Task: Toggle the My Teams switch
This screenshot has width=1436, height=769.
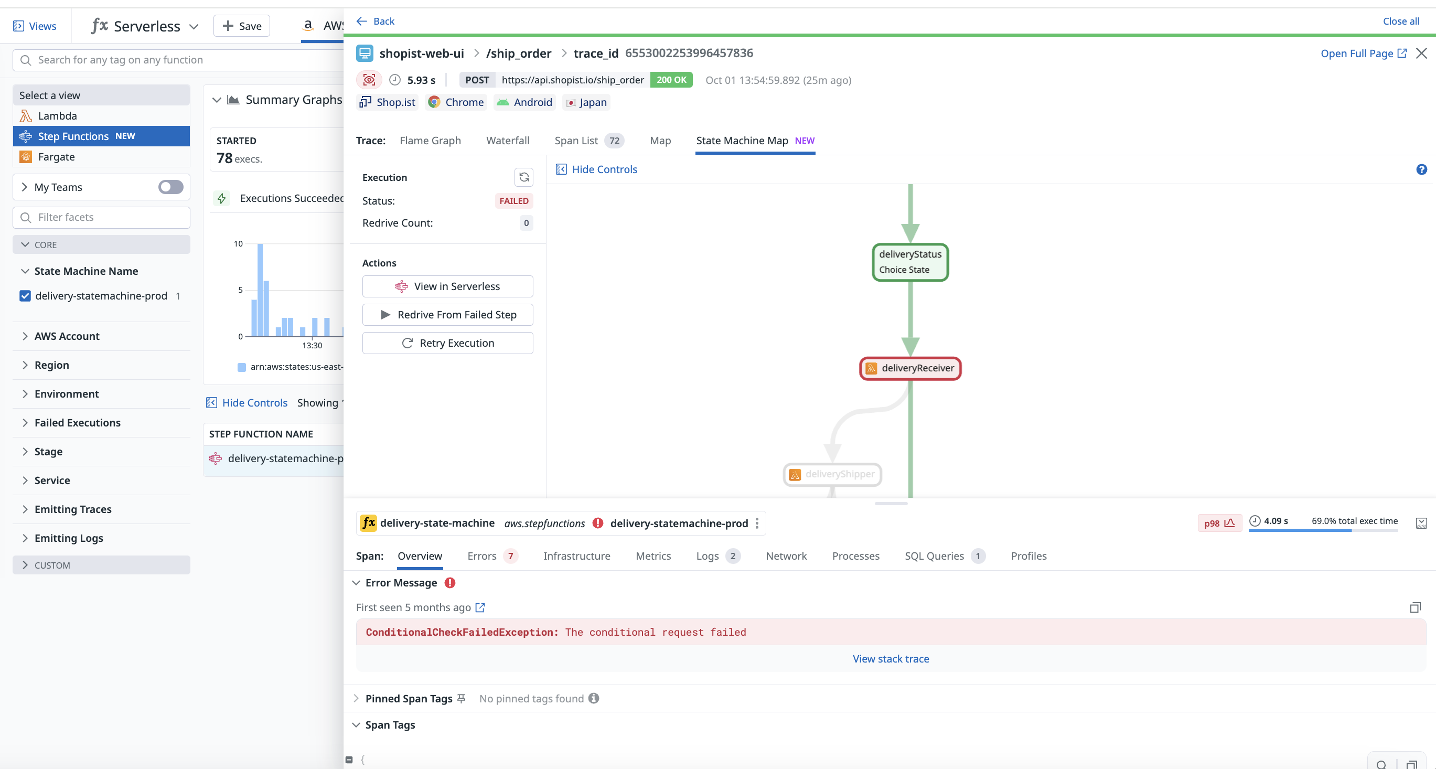Action: [x=170, y=187]
